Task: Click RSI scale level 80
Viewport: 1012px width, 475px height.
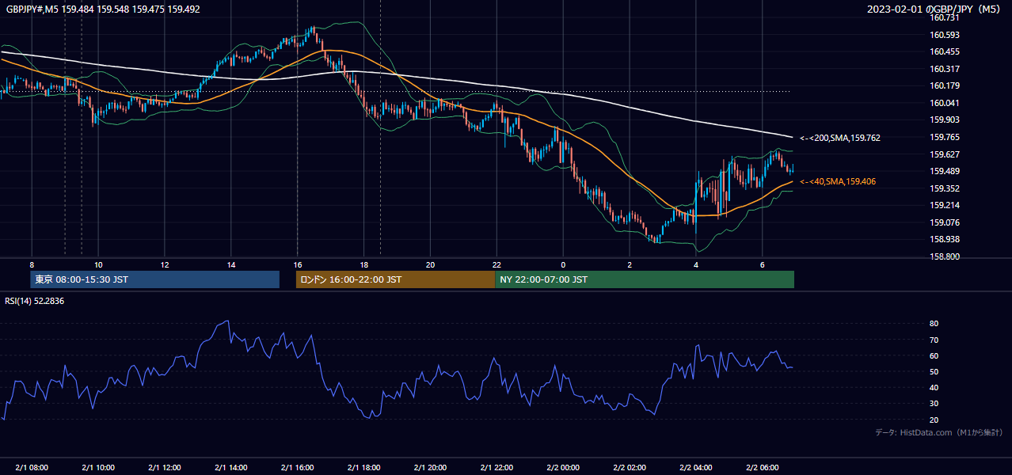Action: (x=934, y=324)
